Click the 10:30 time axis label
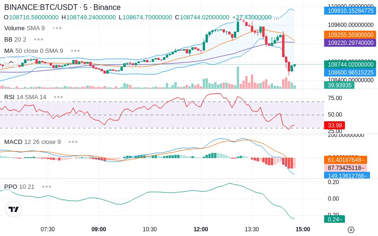The height and width of the screenshot is (236, 378). [150, 229]
